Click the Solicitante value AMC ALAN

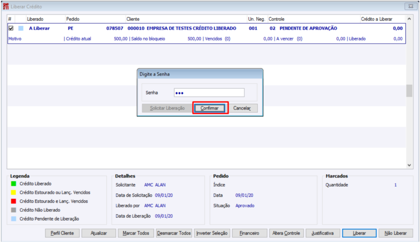[155, 185]
